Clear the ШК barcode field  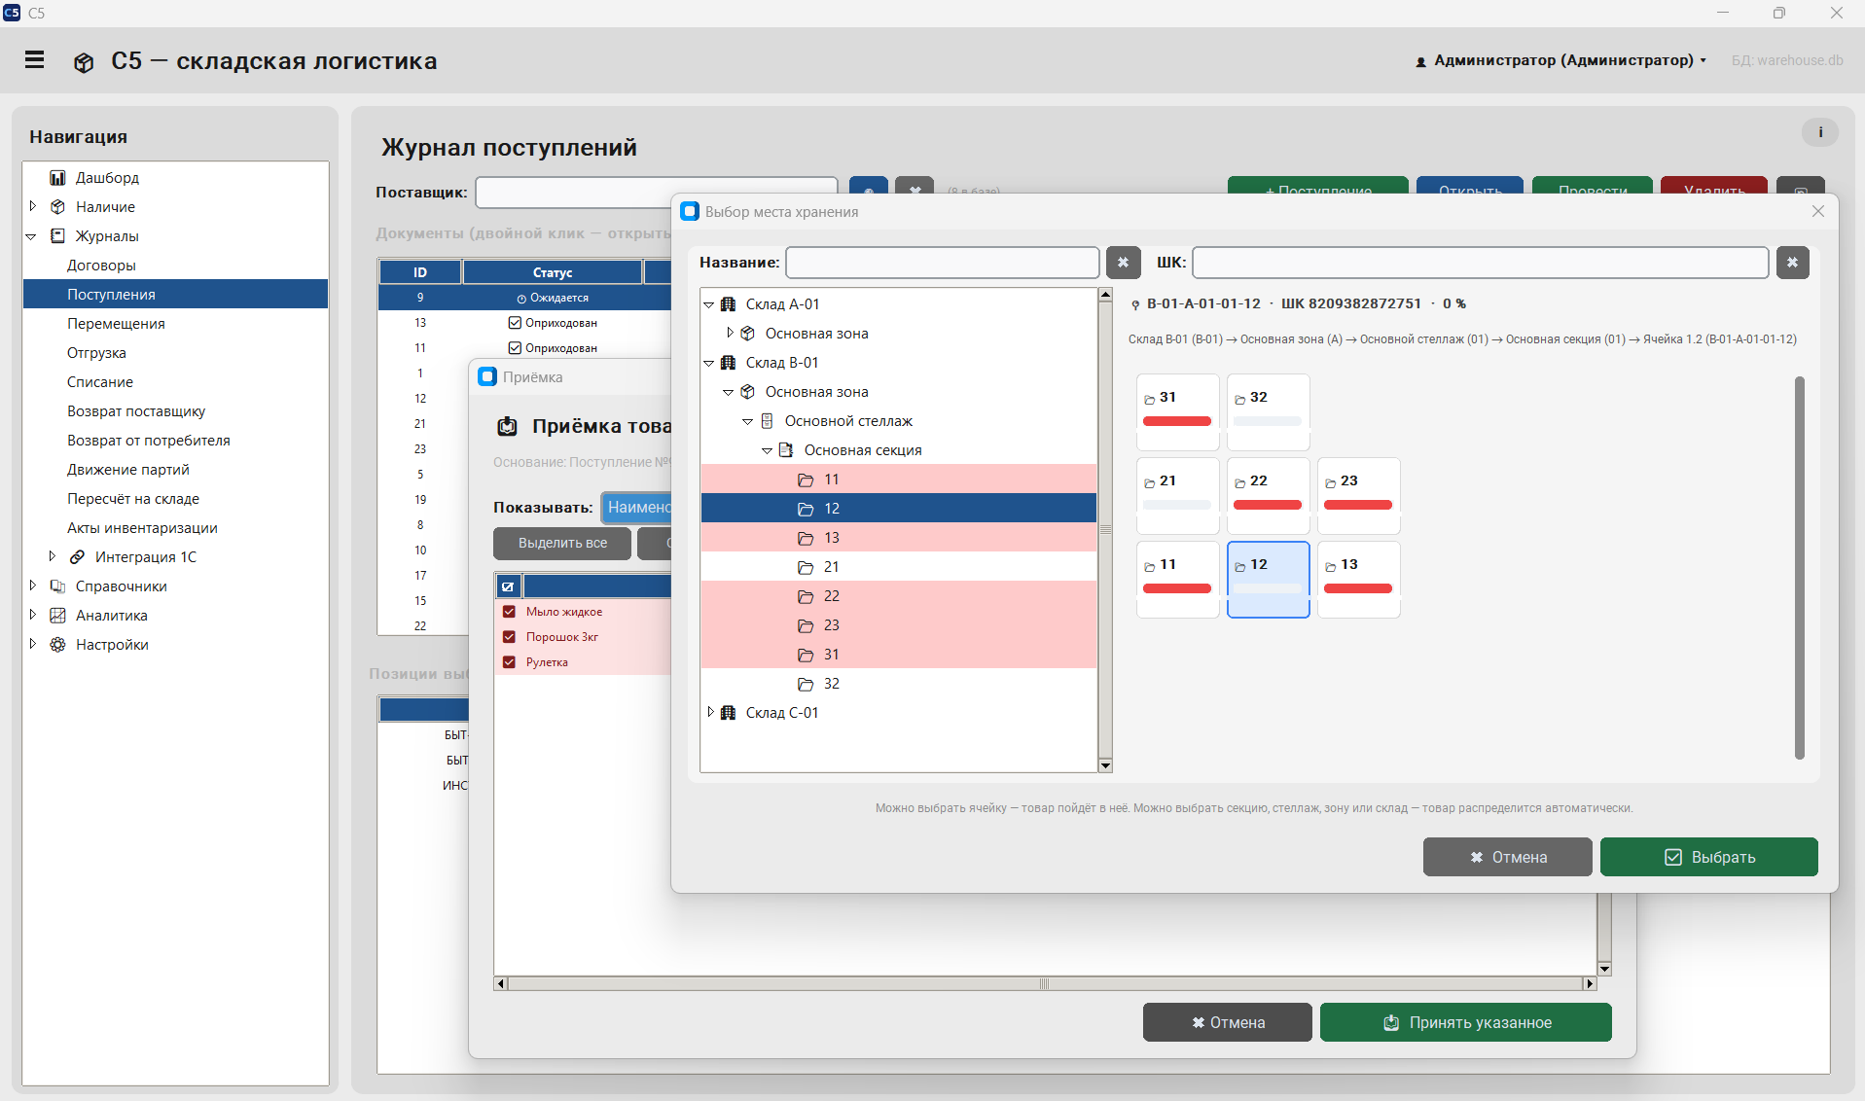tap(1792, 263)
